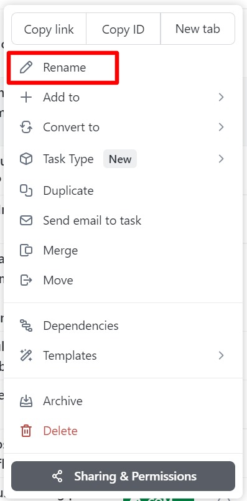
Task: Open the Templates submenu chevron
Action: 221,355
